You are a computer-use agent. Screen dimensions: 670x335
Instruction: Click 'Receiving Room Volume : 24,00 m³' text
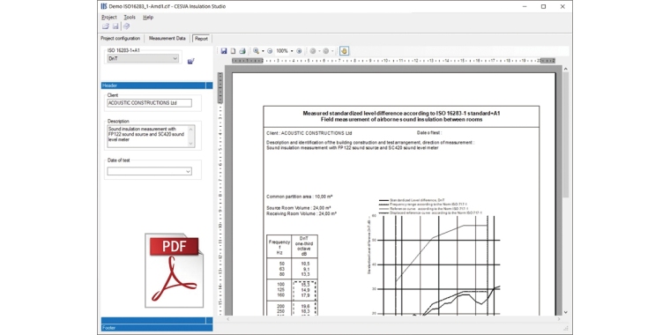[301, 212]
